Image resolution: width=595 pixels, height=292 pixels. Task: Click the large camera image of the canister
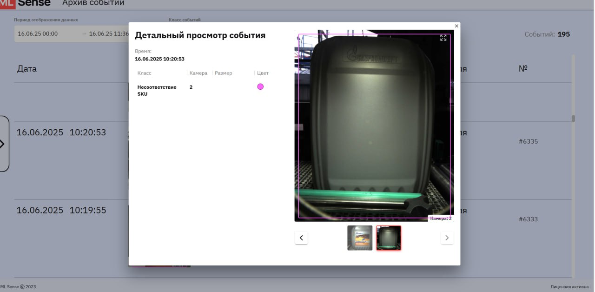tap(374, 126)
